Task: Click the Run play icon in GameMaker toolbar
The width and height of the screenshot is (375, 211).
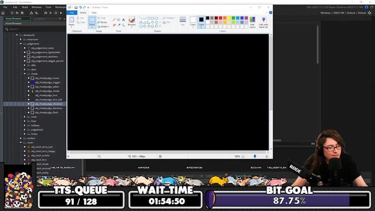Action: [51, 13]
